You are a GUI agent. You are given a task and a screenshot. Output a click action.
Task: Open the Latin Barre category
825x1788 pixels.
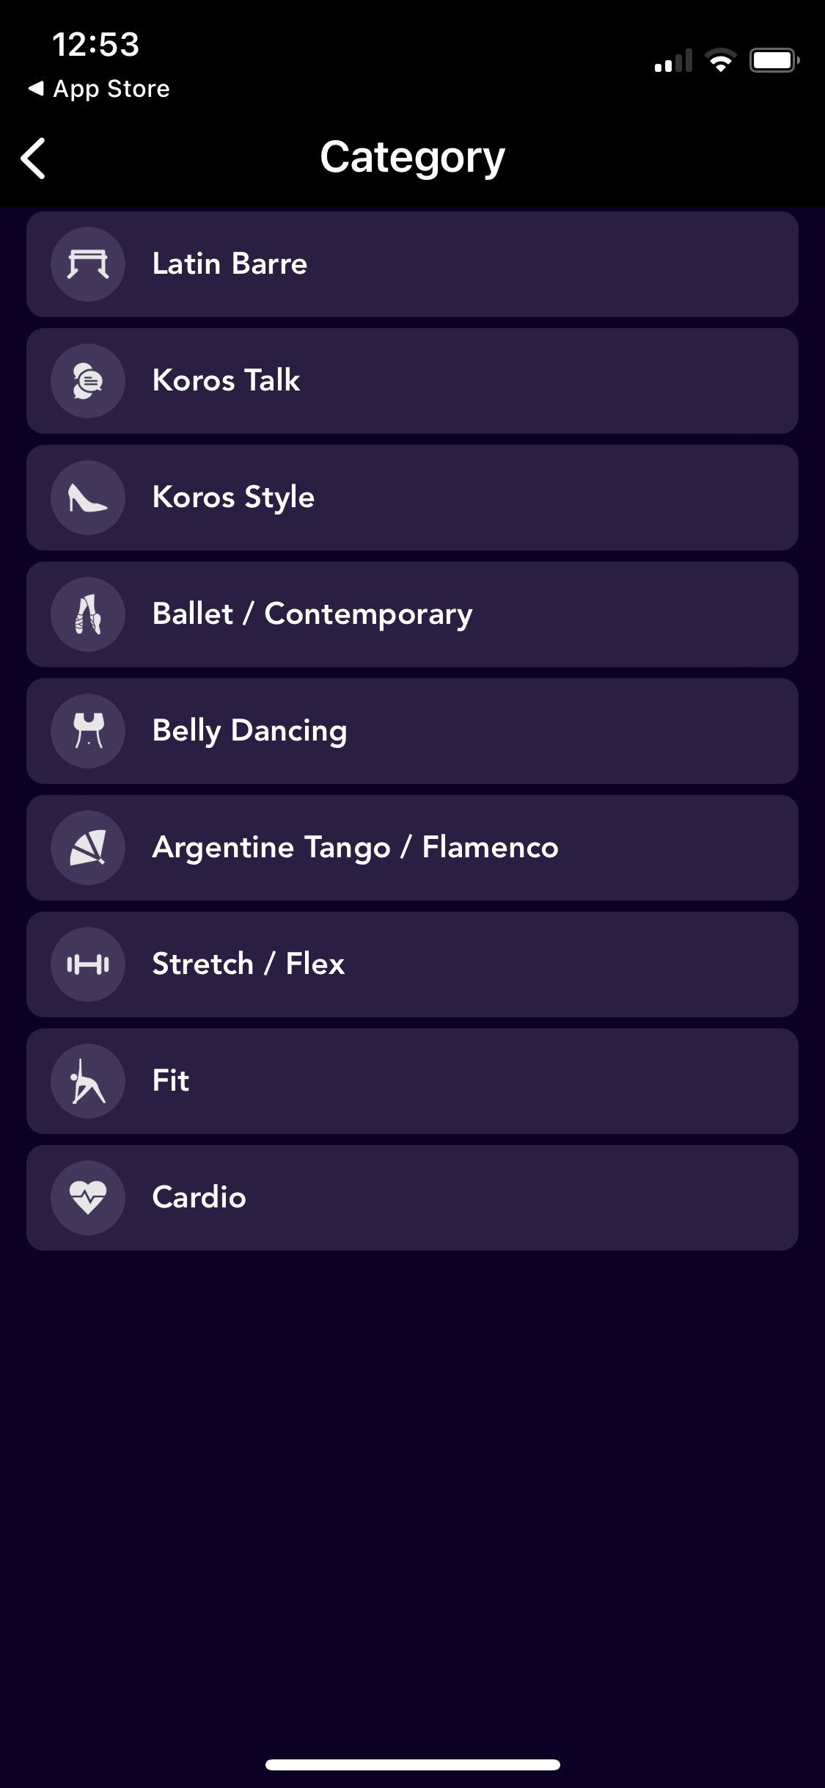[x=412, y=264]
